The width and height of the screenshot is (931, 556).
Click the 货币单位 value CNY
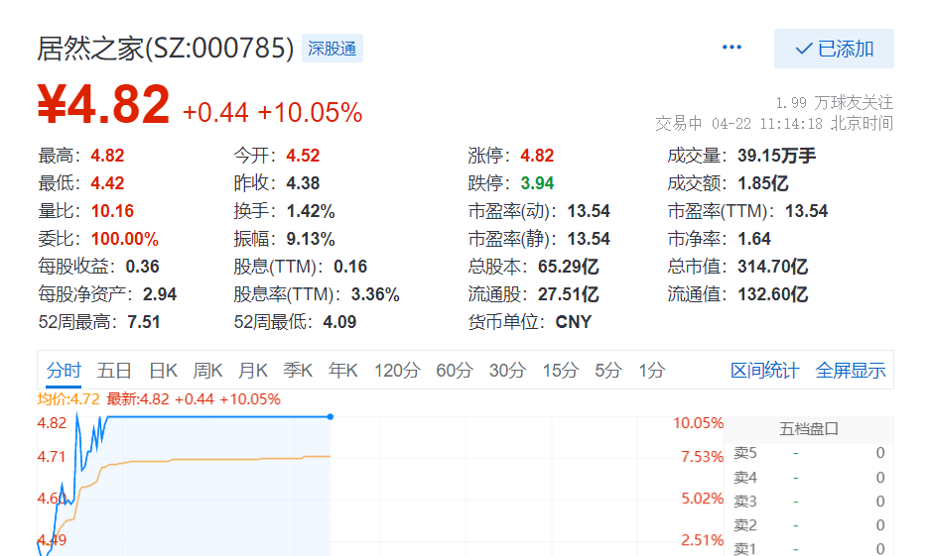click(574, 322)
